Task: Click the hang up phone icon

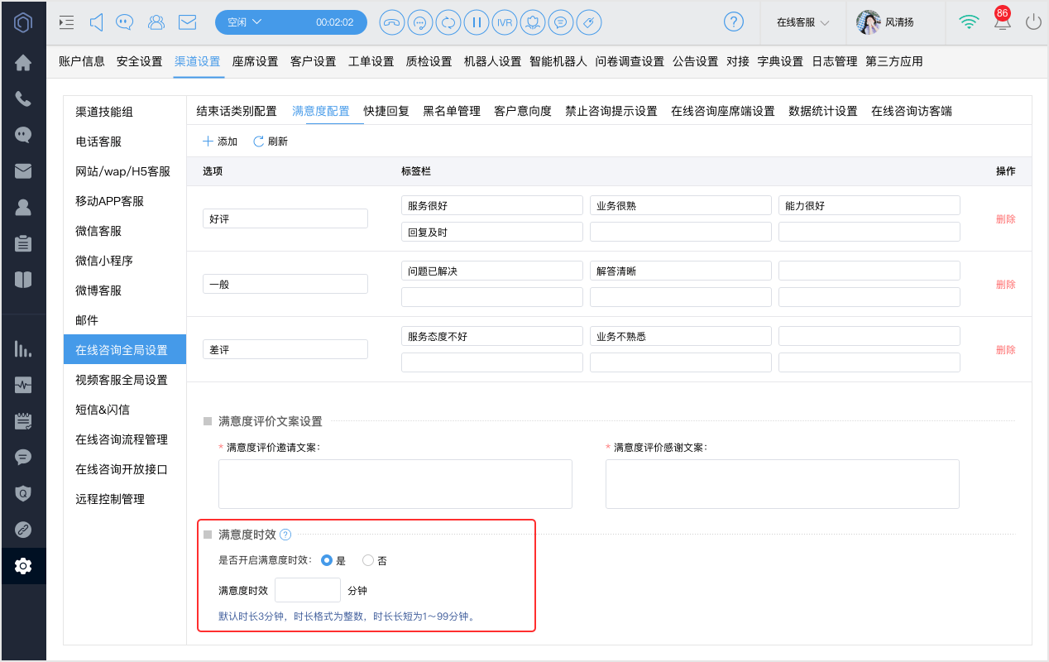Action: 392,22
